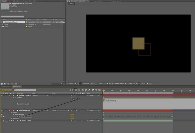Select the Comp 1 timeline tab

[17, 87]
